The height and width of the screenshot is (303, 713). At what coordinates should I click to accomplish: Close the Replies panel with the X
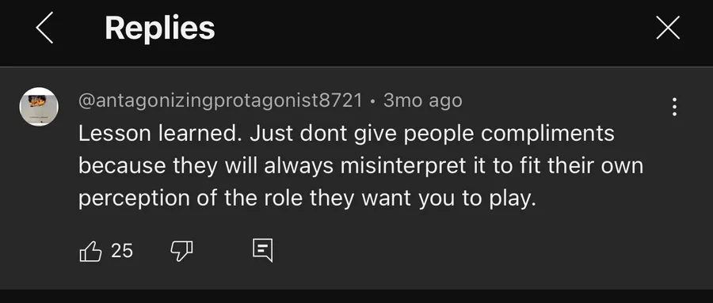[668, 28]
